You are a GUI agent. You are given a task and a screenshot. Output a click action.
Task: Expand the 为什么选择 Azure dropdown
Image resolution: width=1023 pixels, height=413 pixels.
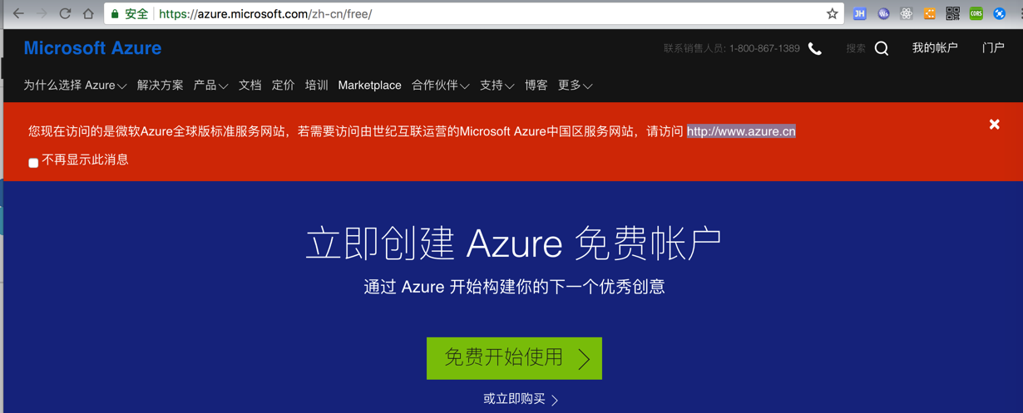click(x=75, y=86)
